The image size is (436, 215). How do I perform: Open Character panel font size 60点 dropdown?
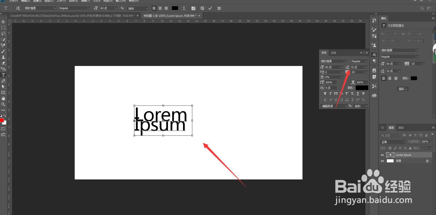[342, 67]
